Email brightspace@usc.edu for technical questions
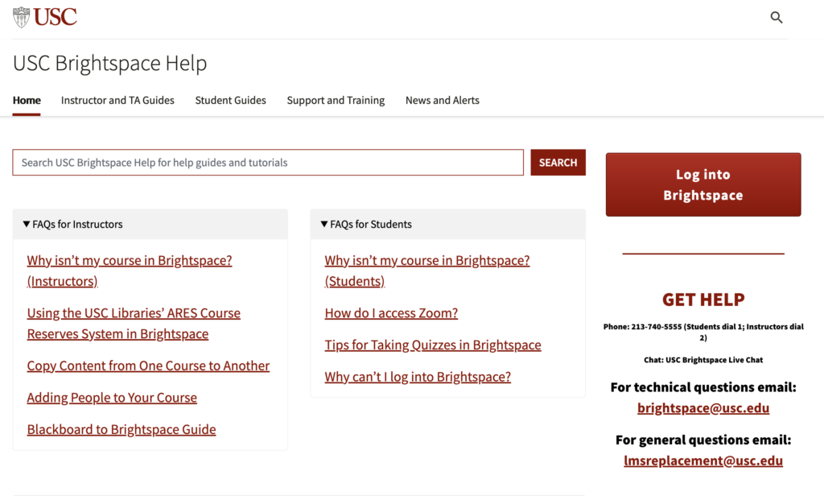 702,408
